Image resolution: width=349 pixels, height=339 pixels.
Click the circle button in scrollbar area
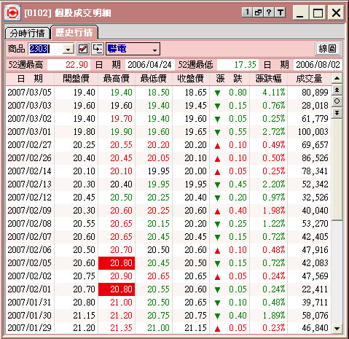[337, 101]
